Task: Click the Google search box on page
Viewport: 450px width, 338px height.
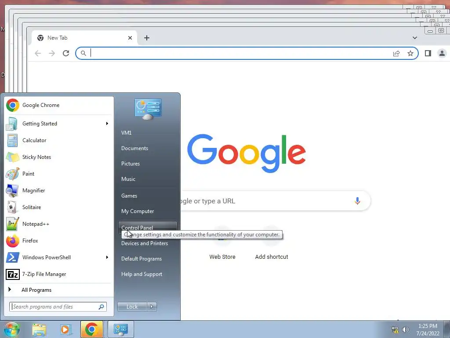Action: click(275, 201)
